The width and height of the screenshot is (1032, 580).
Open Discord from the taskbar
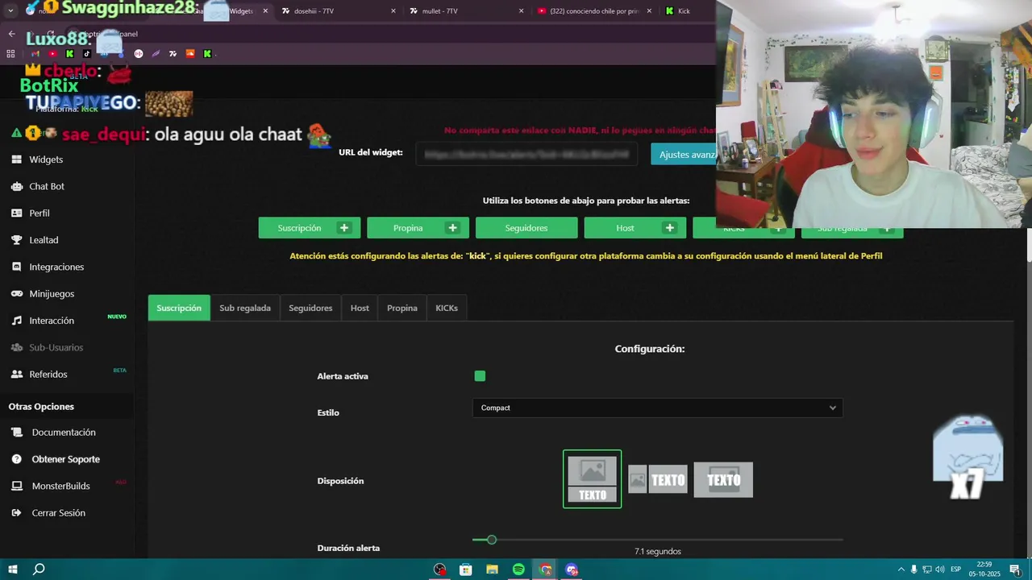572,570
